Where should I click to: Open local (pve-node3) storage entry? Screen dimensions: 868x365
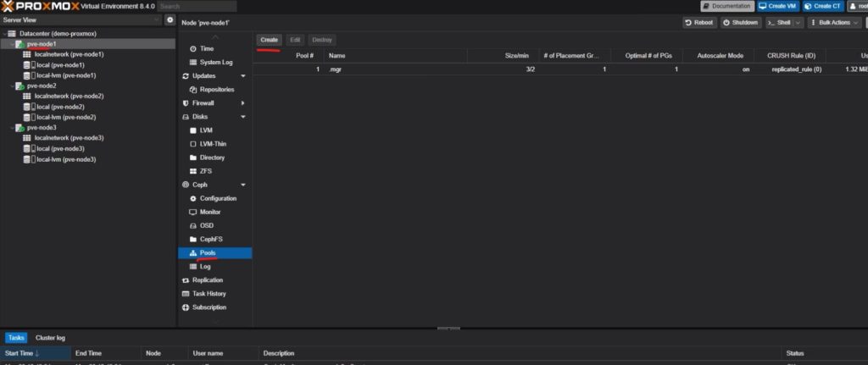pos(60,149)
